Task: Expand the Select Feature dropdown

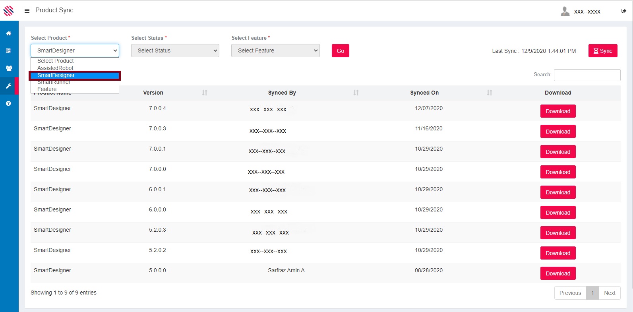Action: tap(275, 50)
